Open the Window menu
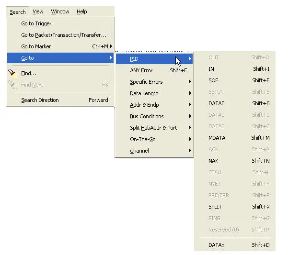This screenshot has width=300, height=255. pos(60,12)
